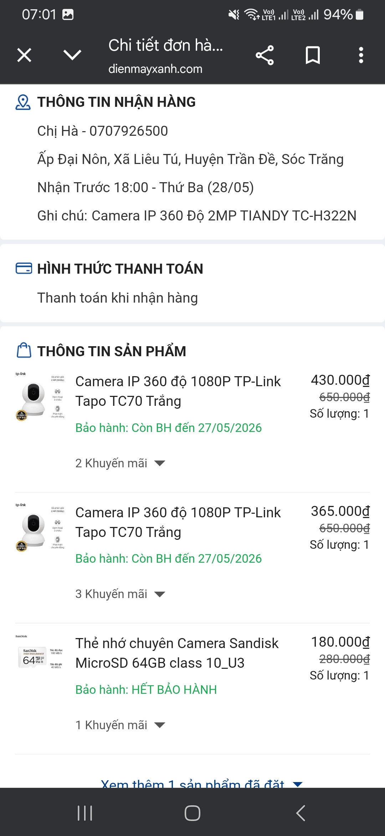This screenshot has height=836, width=385.
Task: Bookmark the order details page
Action: coord(313,55)
